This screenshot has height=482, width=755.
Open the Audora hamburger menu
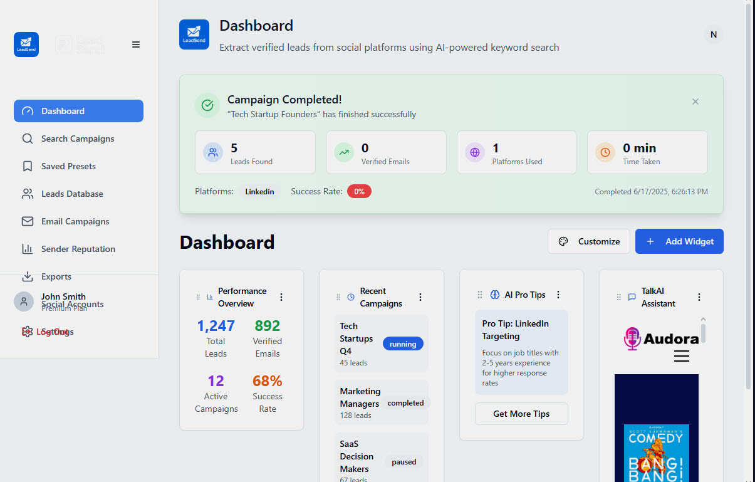tap(682, 356)
